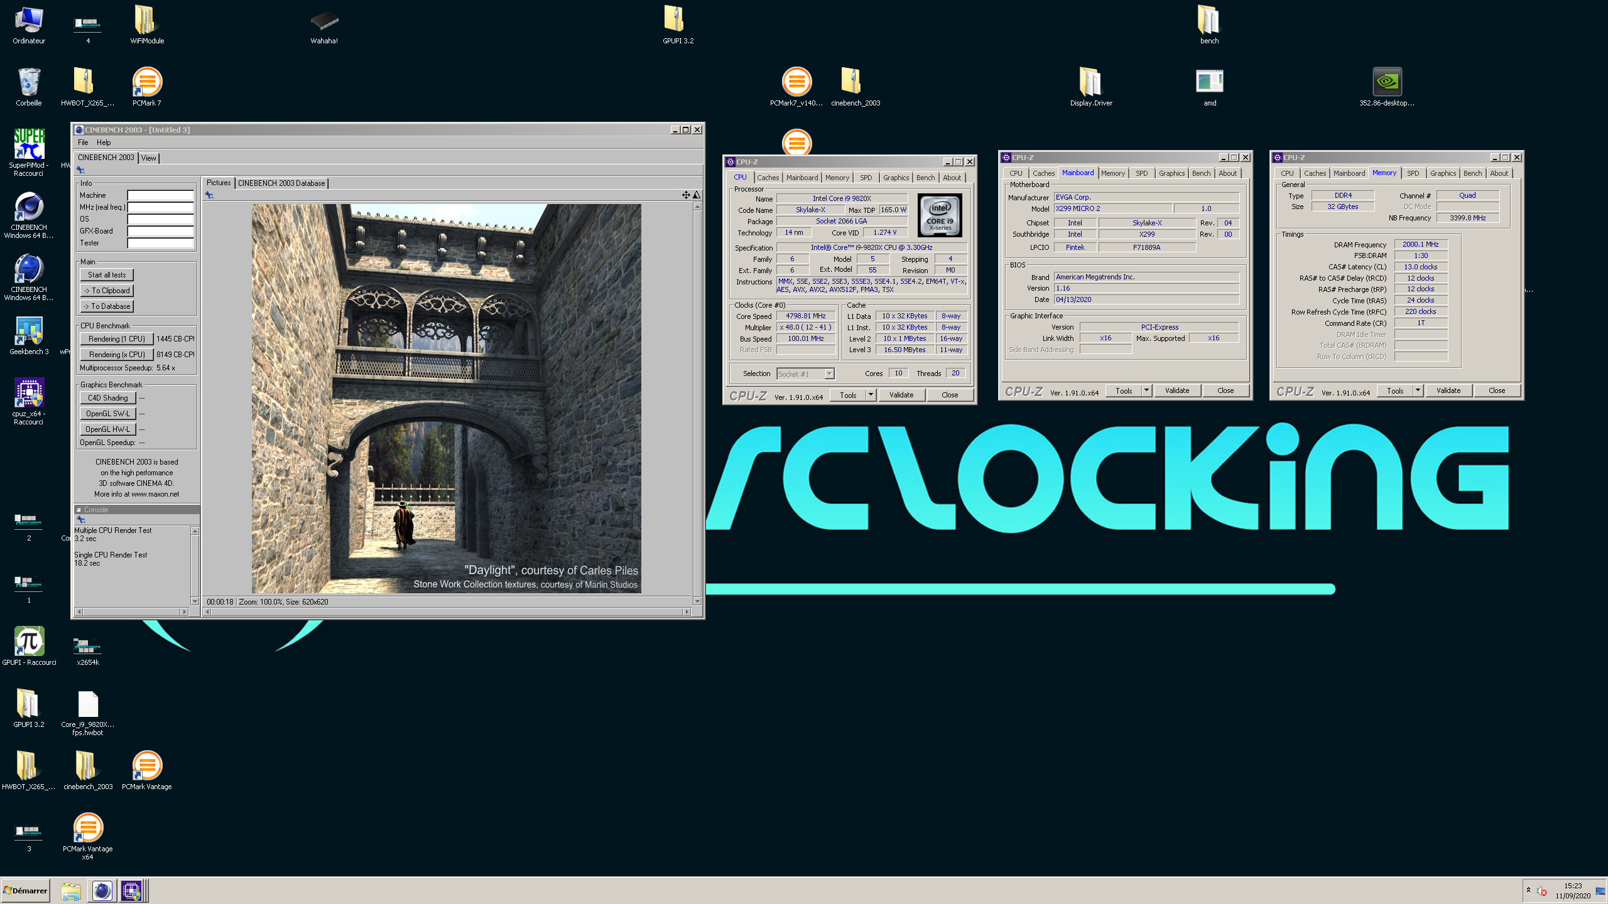Open the Tools dropdown arrow in Memory window
This screenshot has width=1608, height=904.
(1418, 390)
